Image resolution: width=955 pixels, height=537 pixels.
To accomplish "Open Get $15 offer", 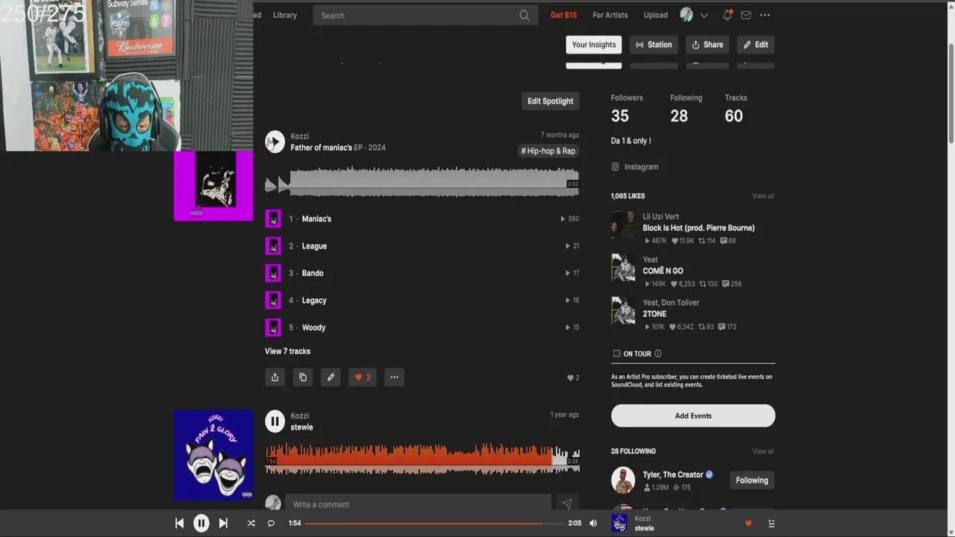I will tap(563, 15).
